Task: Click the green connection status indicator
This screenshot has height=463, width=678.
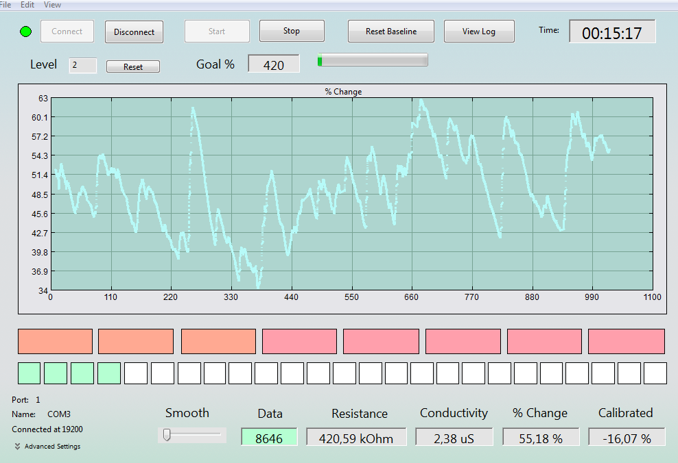Action: click(x=26, y=32)
